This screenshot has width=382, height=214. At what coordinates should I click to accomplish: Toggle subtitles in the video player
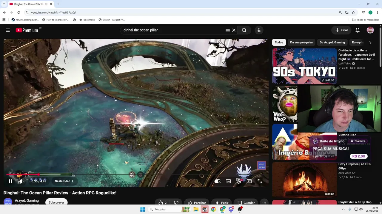pos(228,181)
